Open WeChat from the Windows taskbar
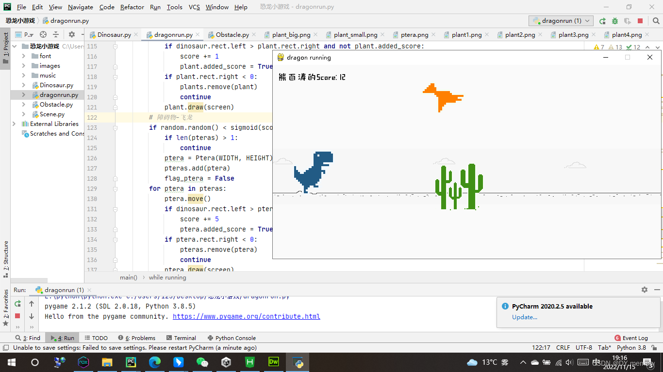The width and height of the screenshot is (663, 372). tap(202, 362)
